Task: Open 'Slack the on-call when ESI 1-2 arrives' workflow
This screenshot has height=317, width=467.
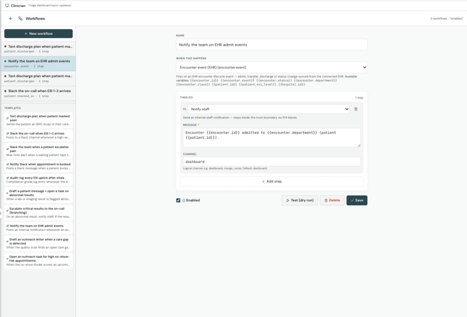Action: [38, 93]
